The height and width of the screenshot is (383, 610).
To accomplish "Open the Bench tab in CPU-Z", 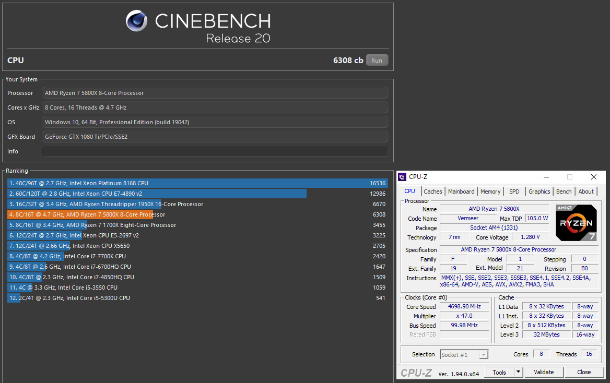I will point(564,191).
